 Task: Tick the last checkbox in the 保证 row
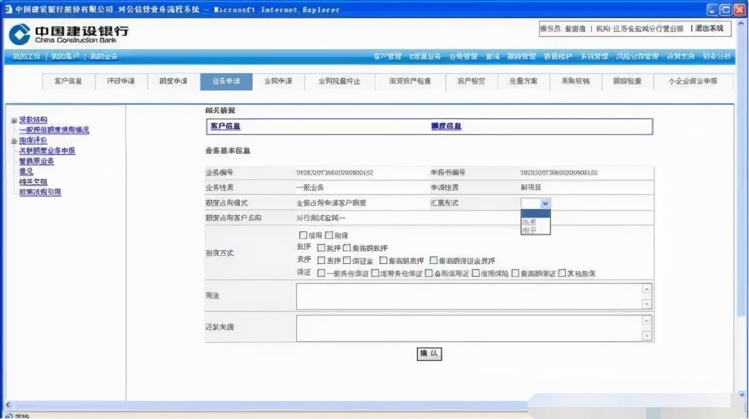tap(562, 273)
